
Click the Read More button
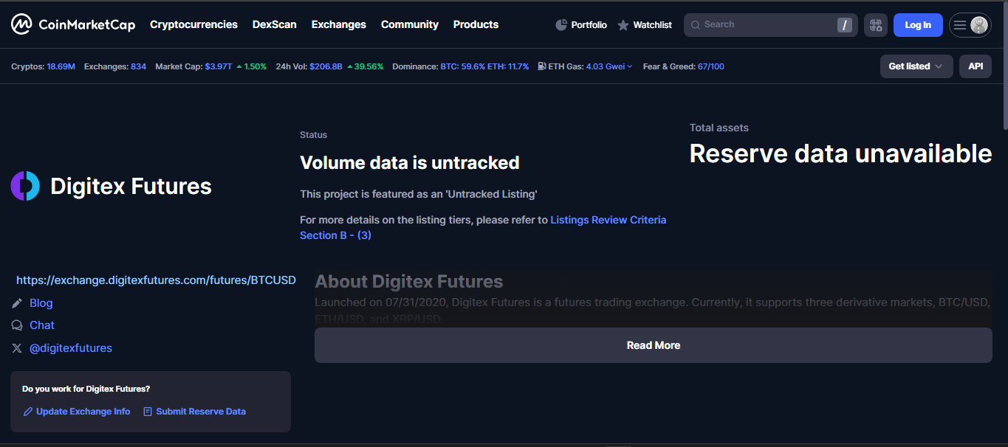tap(654, 345)
